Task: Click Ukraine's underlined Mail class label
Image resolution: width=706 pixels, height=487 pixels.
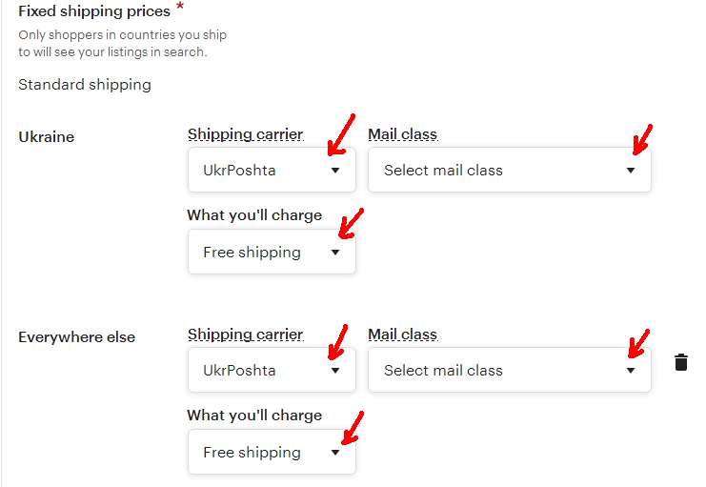Action: click(x=403, y=134)
